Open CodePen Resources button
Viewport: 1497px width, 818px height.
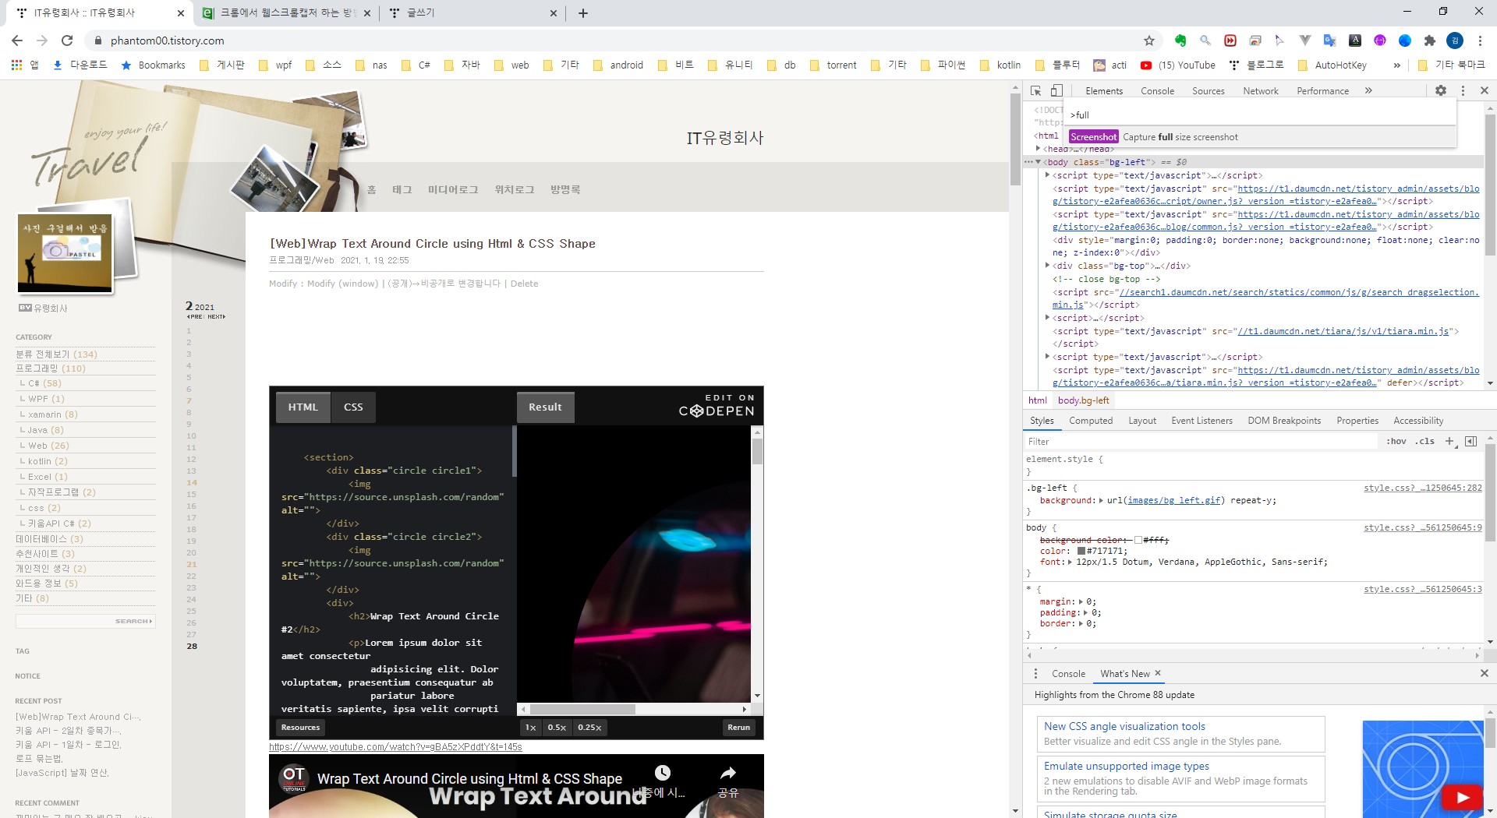300,728
